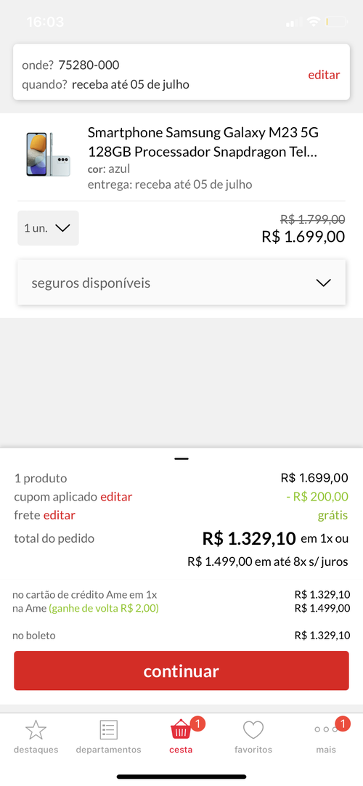The width and height of the screenshot is (363, 786).
Task: Open the Smartphone Samsung Galaxy M23 title
Action: click(x=203, y=142)
